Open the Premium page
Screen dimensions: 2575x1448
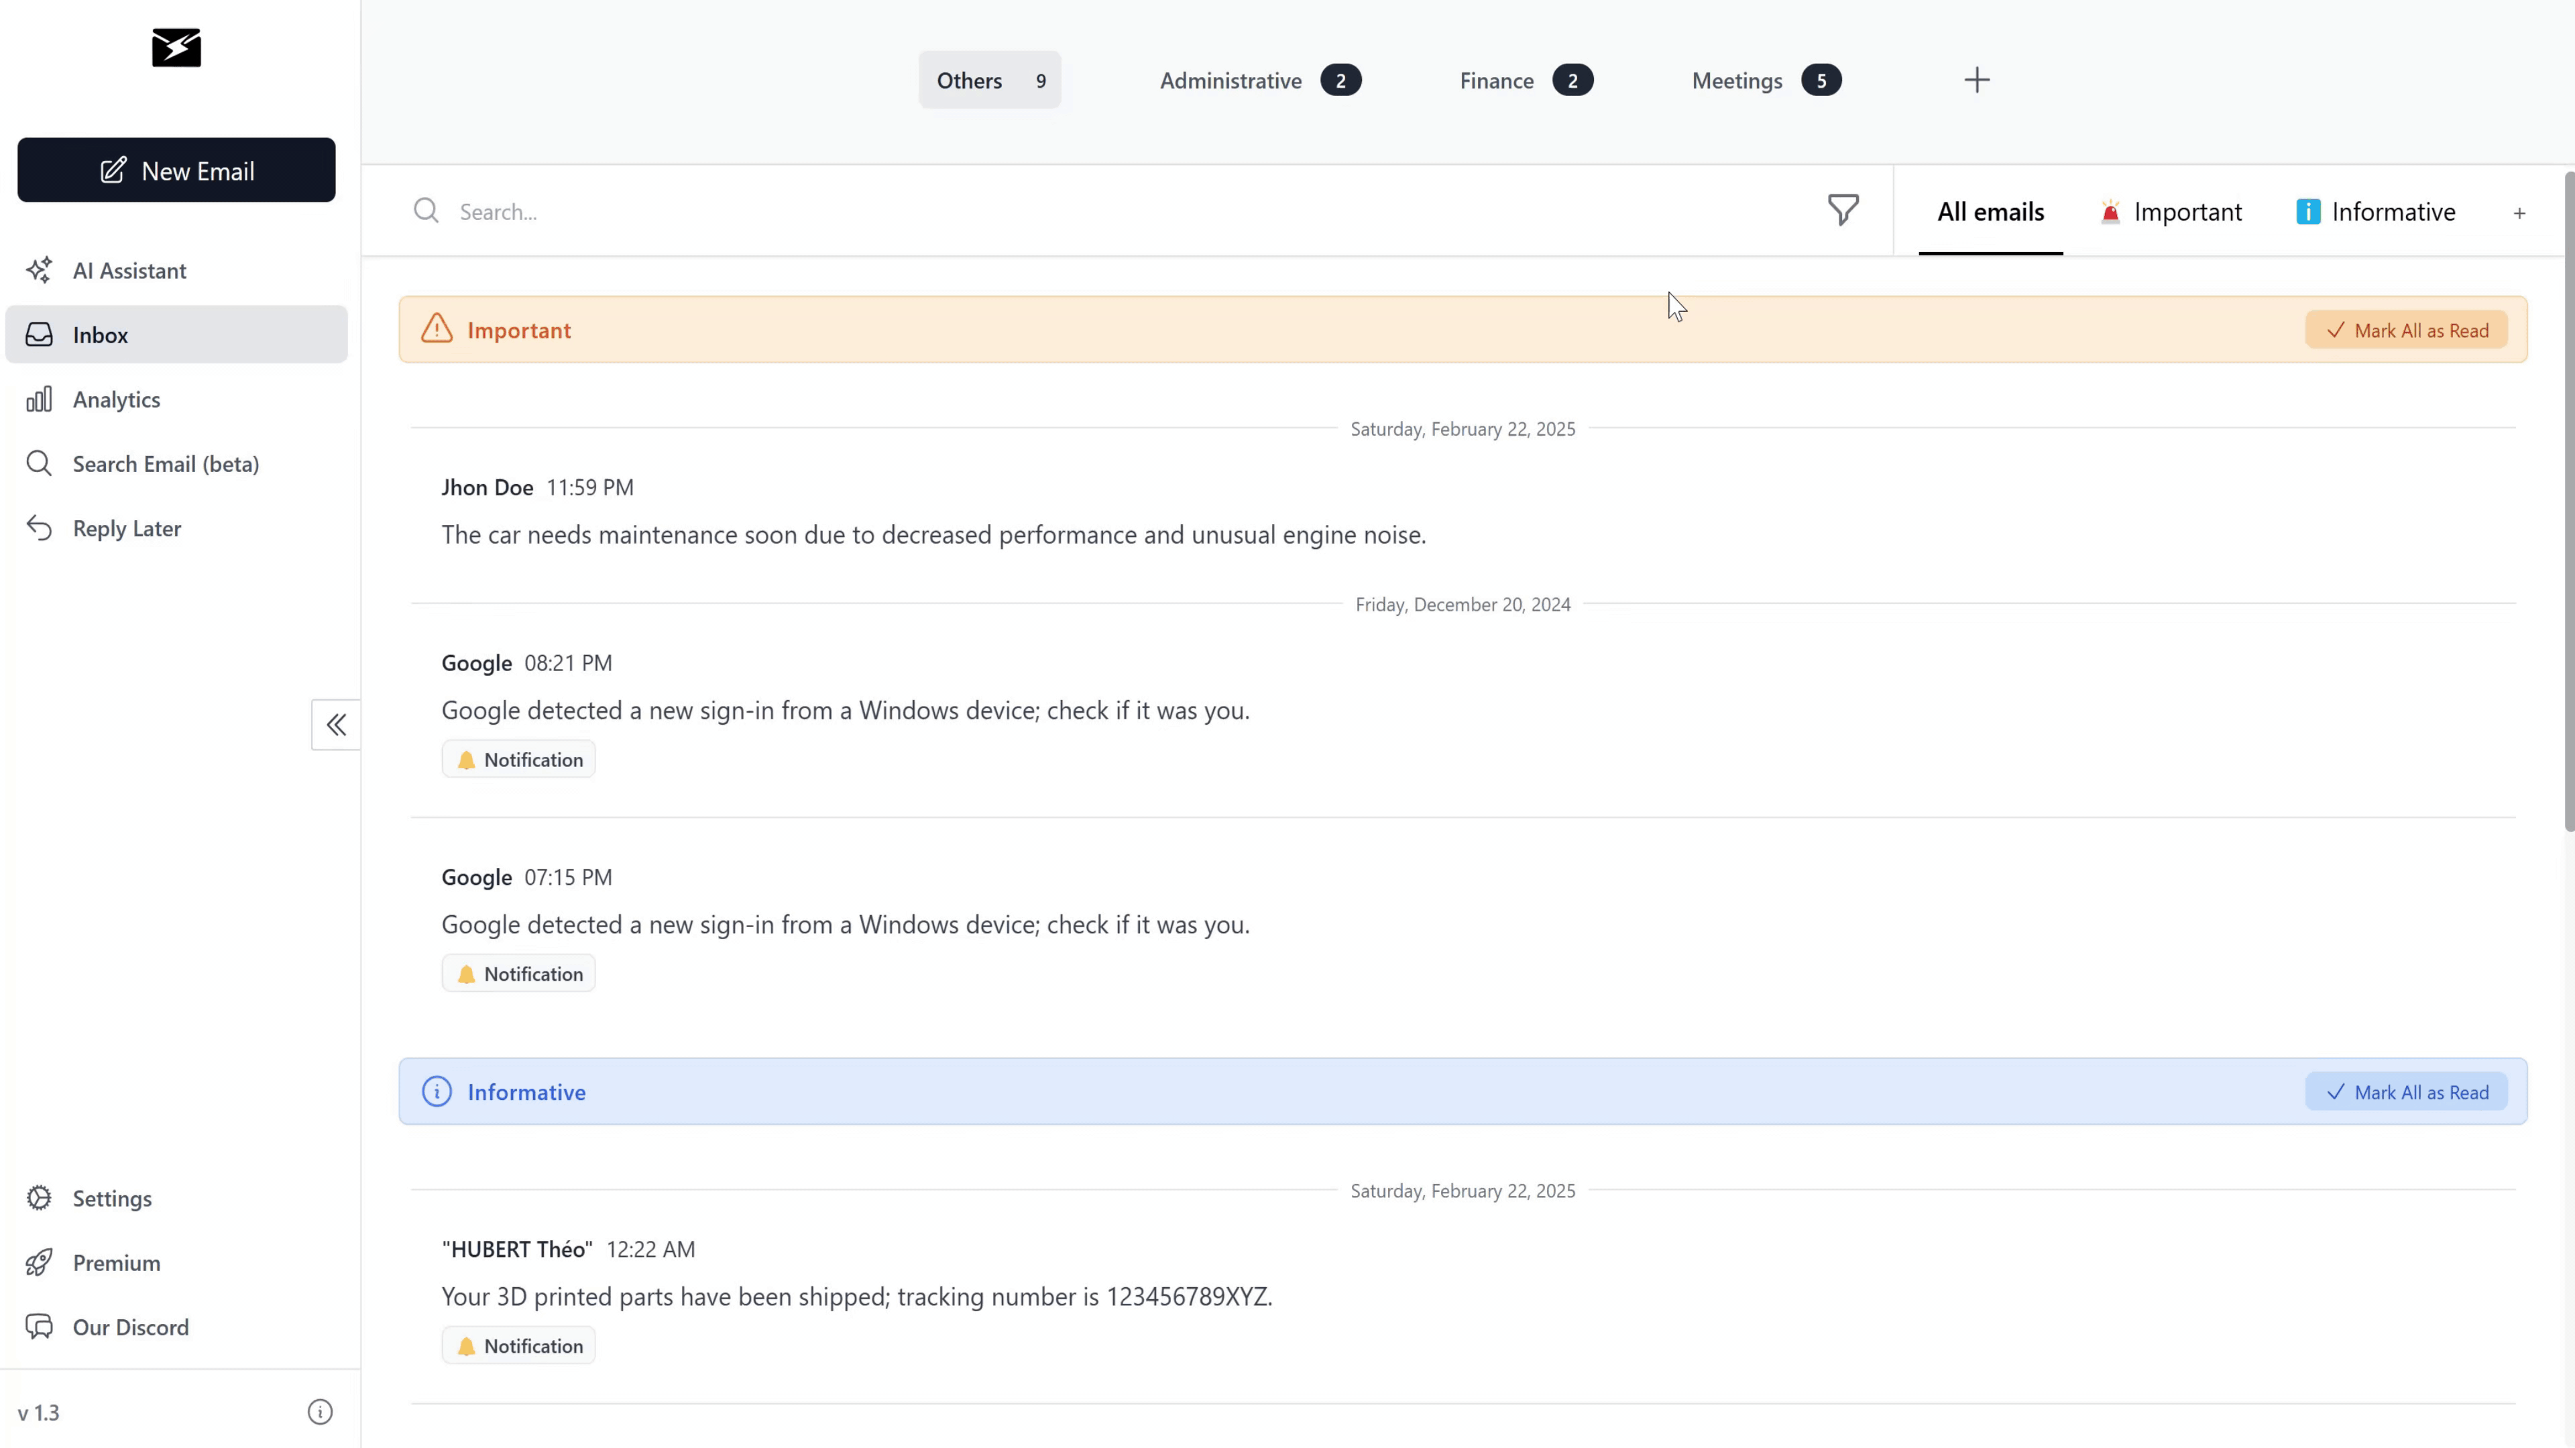point(116,1263)
